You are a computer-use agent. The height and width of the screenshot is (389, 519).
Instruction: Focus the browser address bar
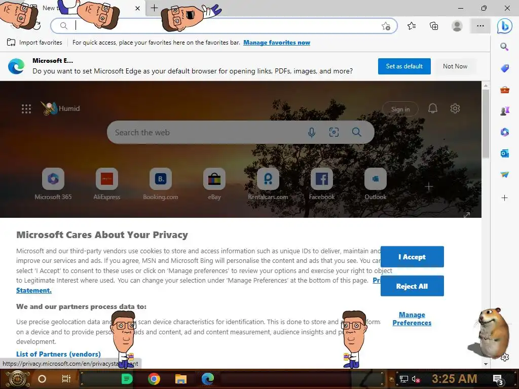click(x=224, y=26)
